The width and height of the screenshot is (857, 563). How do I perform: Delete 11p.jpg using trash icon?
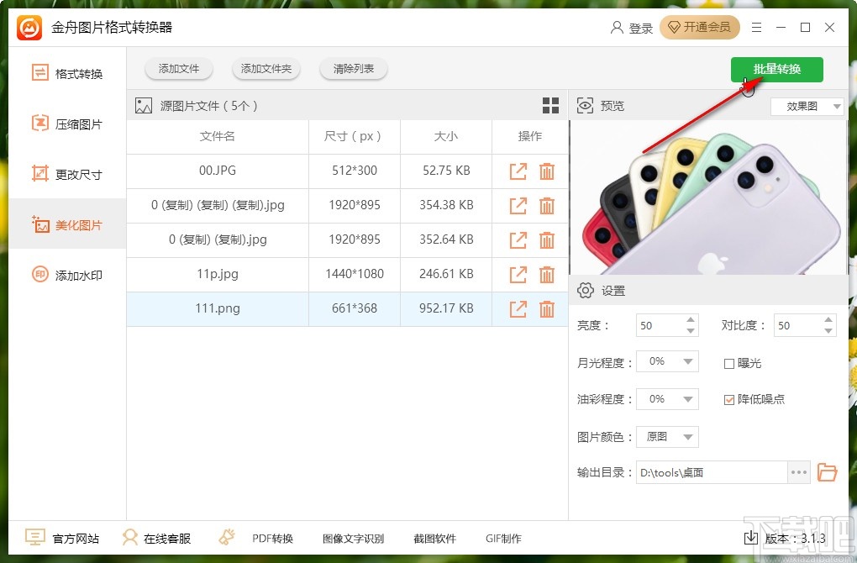[x=547, y=275]
